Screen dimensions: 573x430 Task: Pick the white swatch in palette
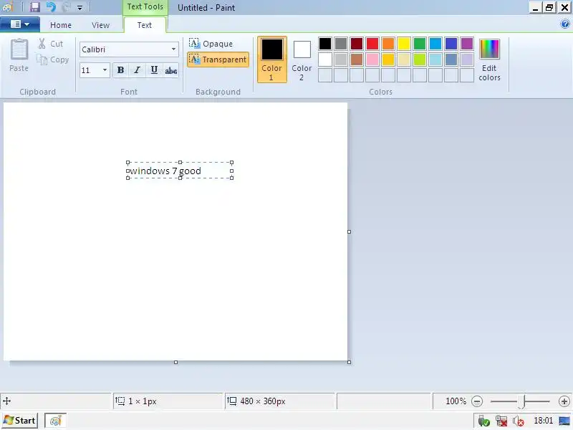point(325,59)
